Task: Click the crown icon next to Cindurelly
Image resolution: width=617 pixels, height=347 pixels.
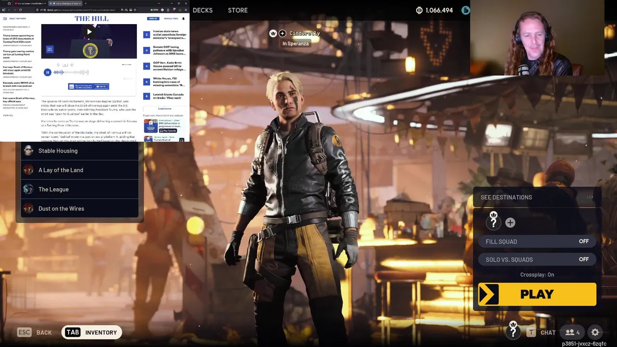Action: (273, 33)
